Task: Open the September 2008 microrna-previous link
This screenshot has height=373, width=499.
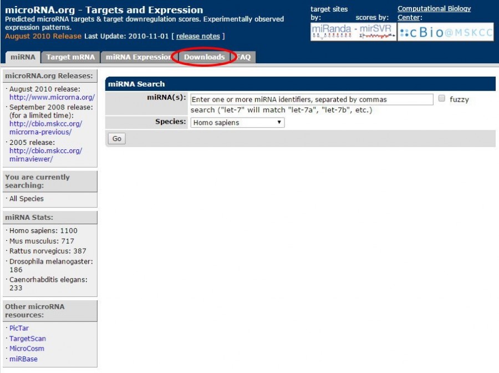Action: [x=45, y=128]
